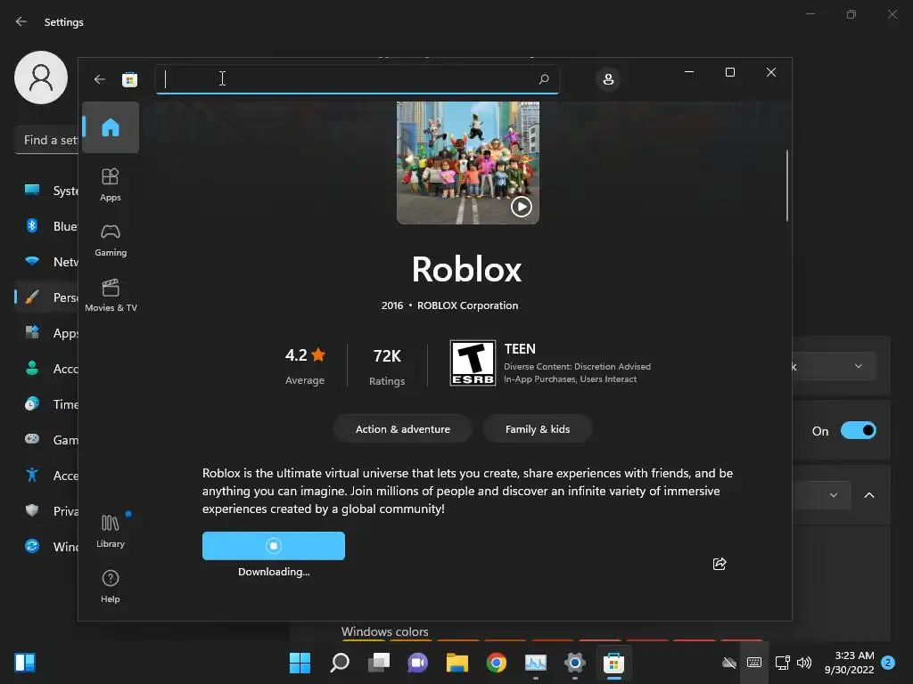Open the accent color dropdown in Settings

point(822,495)
